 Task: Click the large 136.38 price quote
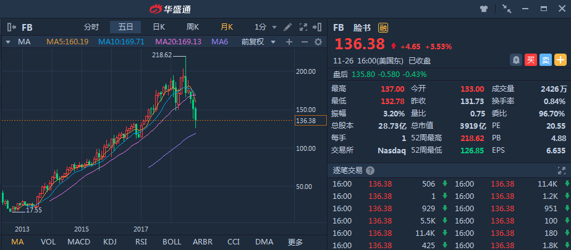(x=360, y=44)
